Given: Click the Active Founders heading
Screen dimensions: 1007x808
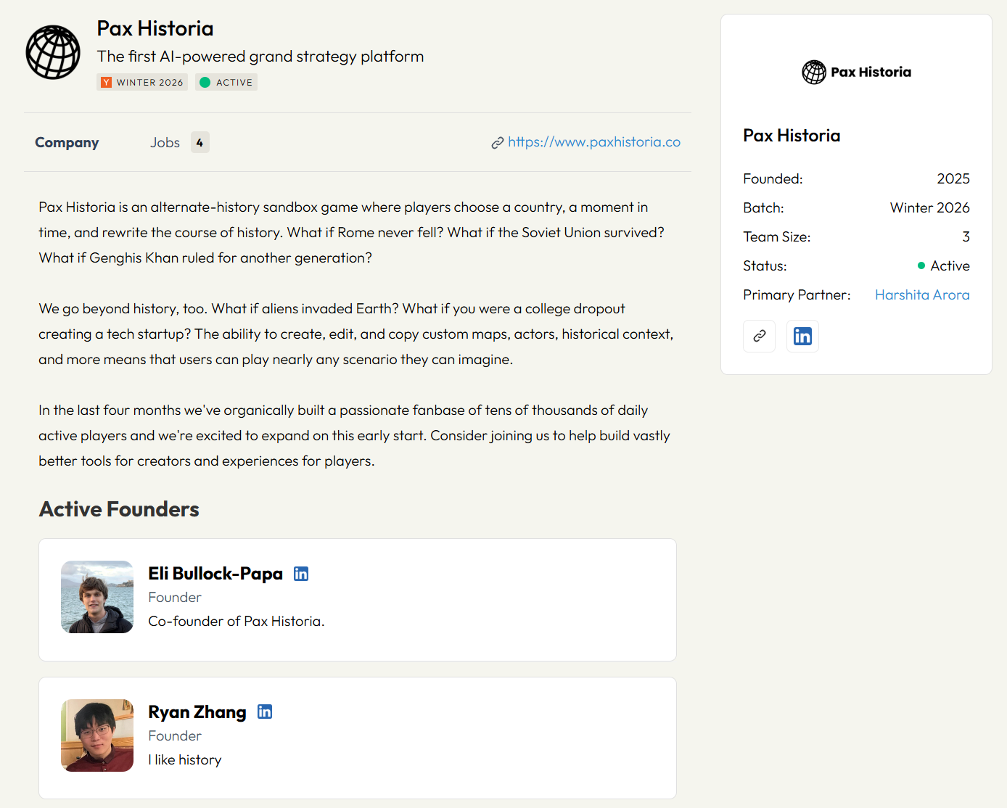Looking at the screenshot, I should pyautogui.click(x=119, y=509).
